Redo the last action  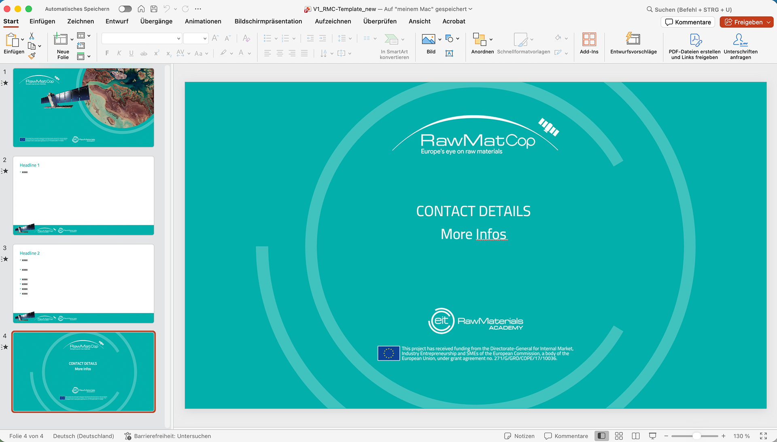tap(185, 9)
